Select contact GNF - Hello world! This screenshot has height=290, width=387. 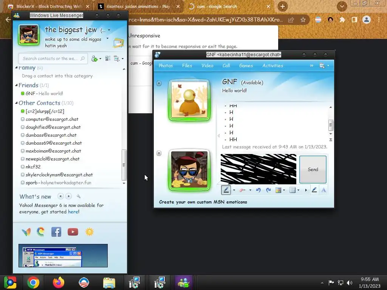click(45, 94)
